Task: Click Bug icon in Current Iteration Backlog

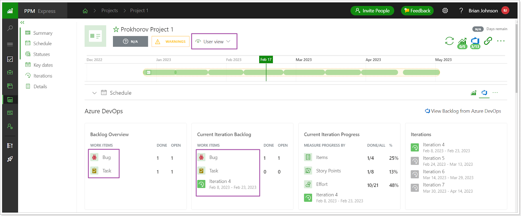Action: click(x=201, y=157)
